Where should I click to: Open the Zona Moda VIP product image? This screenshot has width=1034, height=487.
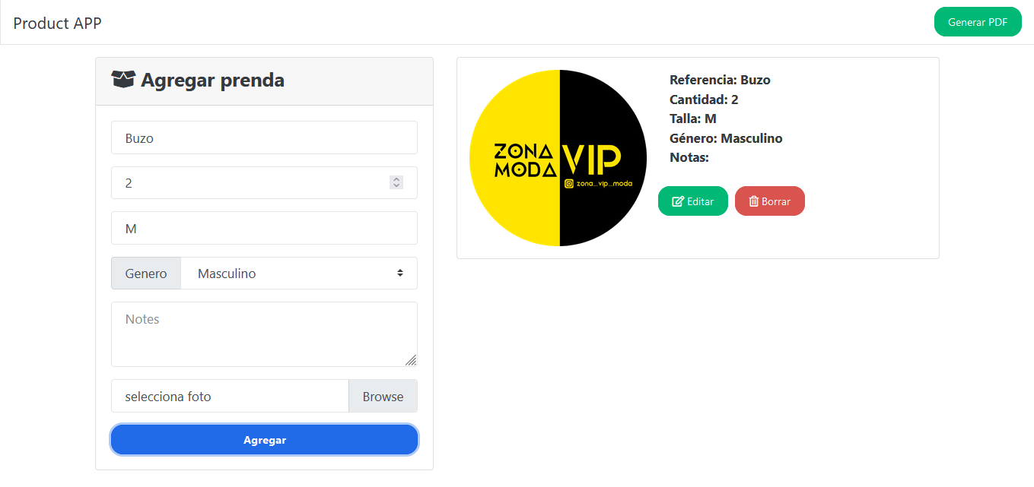pos(558,158)
